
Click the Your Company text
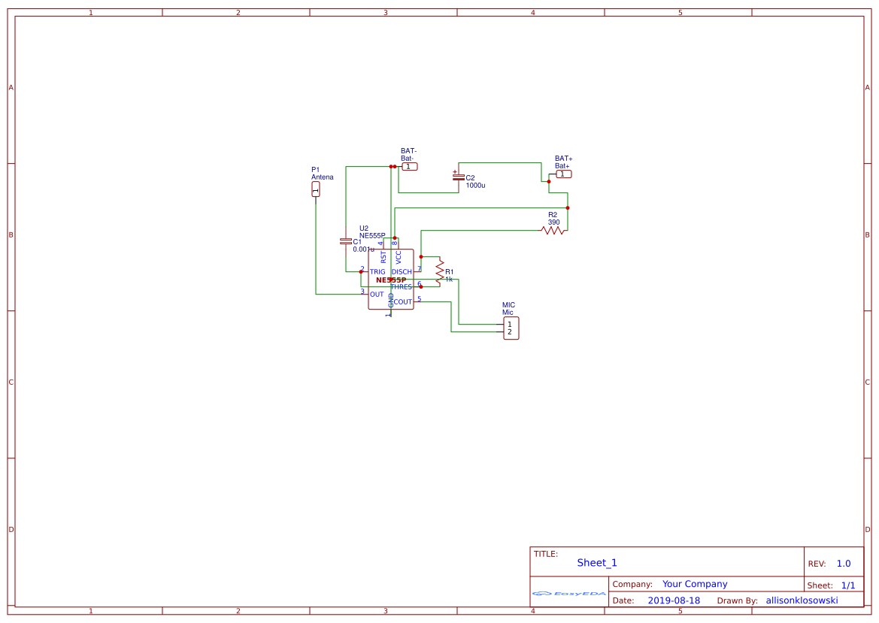point(693,583)
